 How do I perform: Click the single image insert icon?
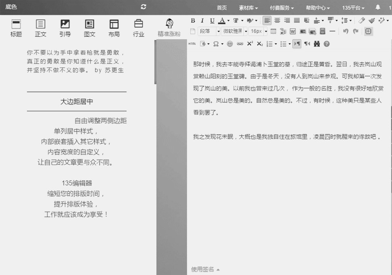point(303,31)
